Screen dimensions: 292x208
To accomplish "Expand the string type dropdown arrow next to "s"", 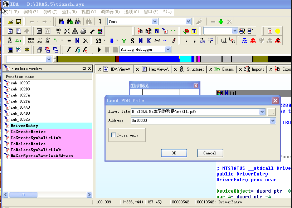I will [62, 40].
